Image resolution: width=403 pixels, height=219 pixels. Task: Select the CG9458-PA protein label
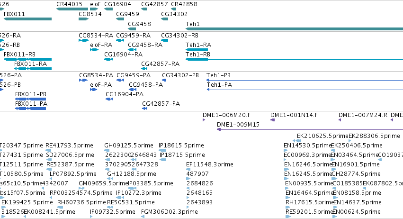(x=146, y=85)
